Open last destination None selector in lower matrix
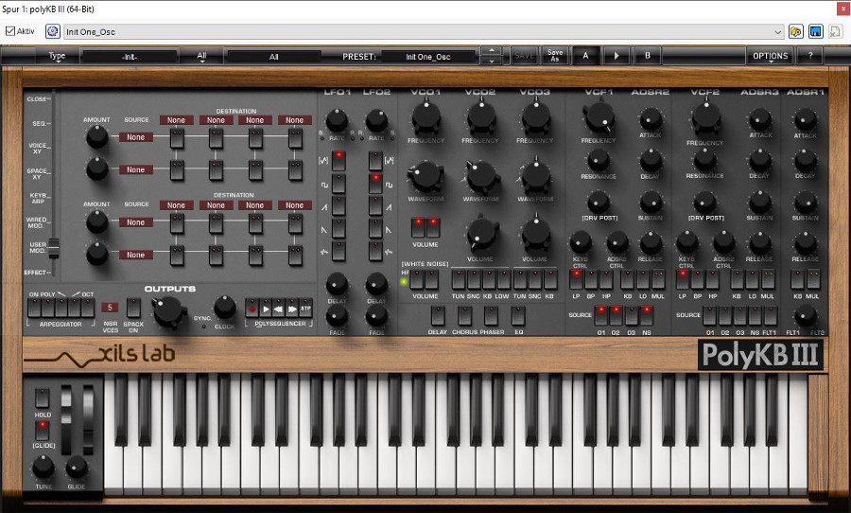The height and width of the screenshot is (513, 851). [295, 205]
